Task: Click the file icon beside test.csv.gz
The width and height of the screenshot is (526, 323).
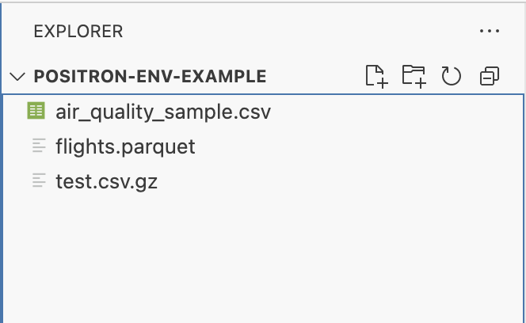Action: pyautogui.click(x=37, y=181)
